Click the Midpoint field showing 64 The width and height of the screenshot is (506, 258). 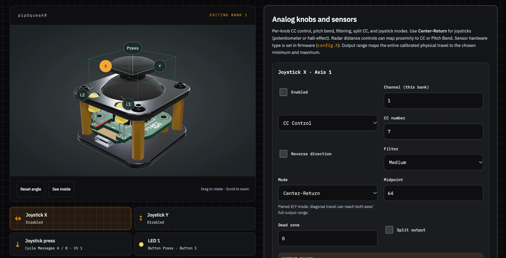[x=433, y=193]
